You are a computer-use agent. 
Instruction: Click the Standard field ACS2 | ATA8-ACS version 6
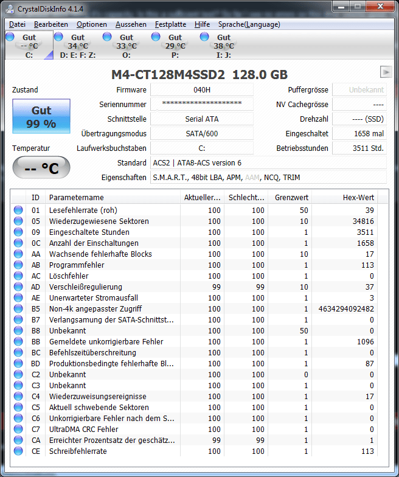pyautogui.click(x=269, y=163)
